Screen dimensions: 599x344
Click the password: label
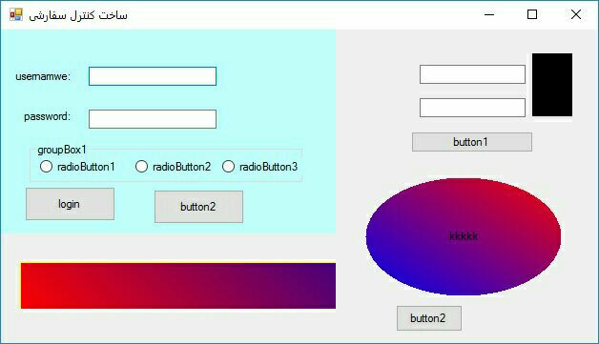[48, 116]
